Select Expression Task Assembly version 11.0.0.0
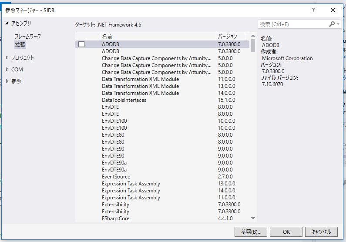The height and width of the screenshot is (242, 346). [162, 198]
